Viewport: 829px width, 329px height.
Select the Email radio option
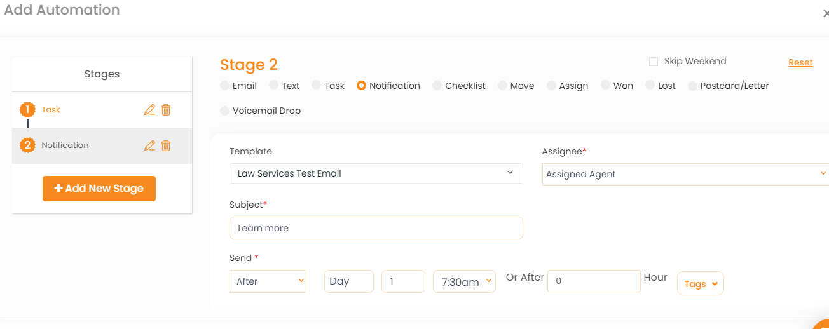coord(224,86)
